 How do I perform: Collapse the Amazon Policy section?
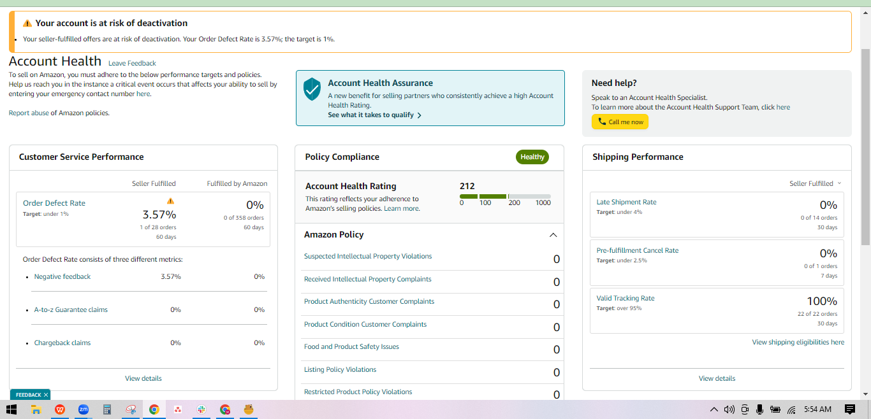pyautogui.click(x=553, y=235)
